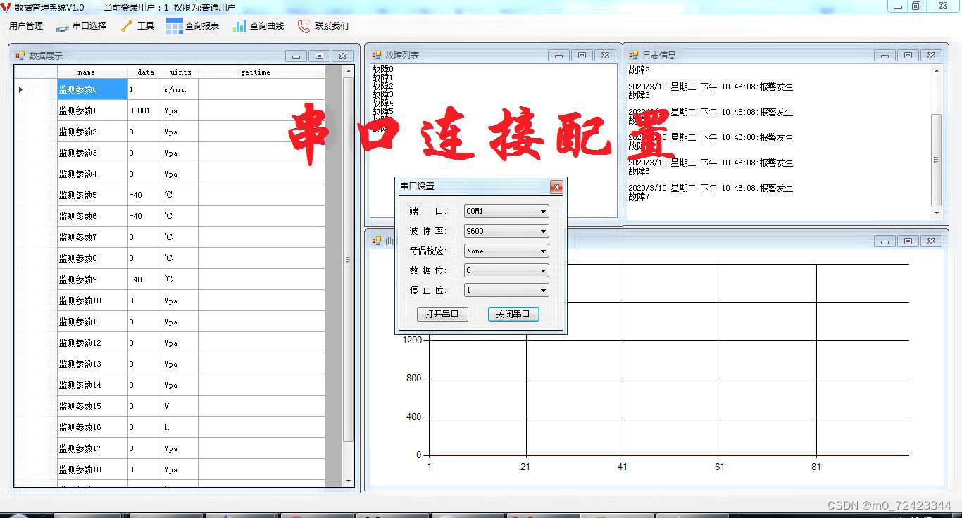Screen dimensions: 962x518
Task: Click the 关闭串口 close port button
Action: pyautogui.click(x=513, y=314)
